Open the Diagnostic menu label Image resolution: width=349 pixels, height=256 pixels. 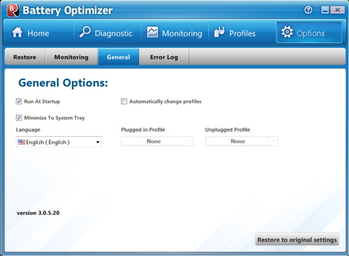click(x=113, y=33)
